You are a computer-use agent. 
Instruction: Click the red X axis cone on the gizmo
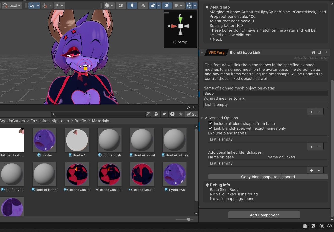(x=174, y=26)
